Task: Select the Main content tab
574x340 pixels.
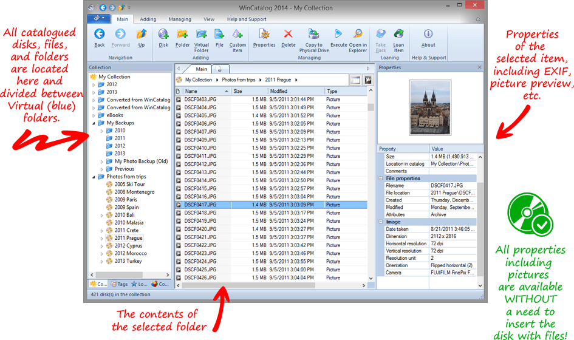Action: (x=201, y=69)
